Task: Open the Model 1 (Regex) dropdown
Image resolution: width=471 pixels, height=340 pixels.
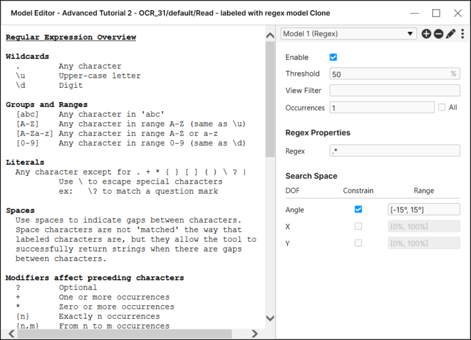Action: tap(349, 34)
